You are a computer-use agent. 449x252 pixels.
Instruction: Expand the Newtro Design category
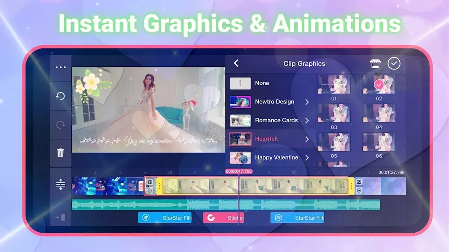coord(307,102)
